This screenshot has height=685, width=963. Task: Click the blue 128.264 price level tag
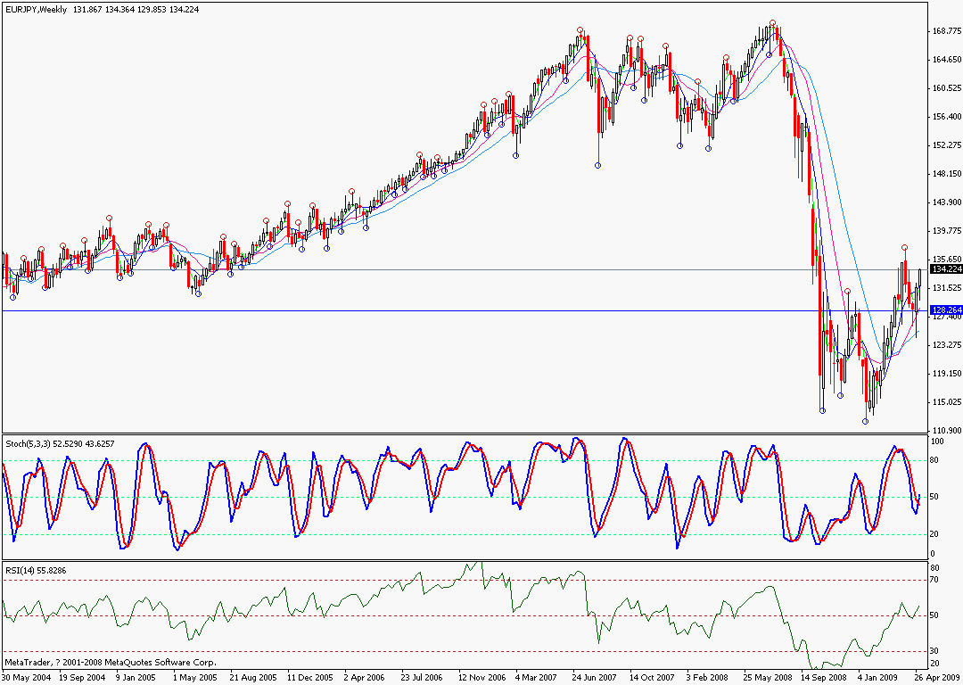click(x=946, y=310)
